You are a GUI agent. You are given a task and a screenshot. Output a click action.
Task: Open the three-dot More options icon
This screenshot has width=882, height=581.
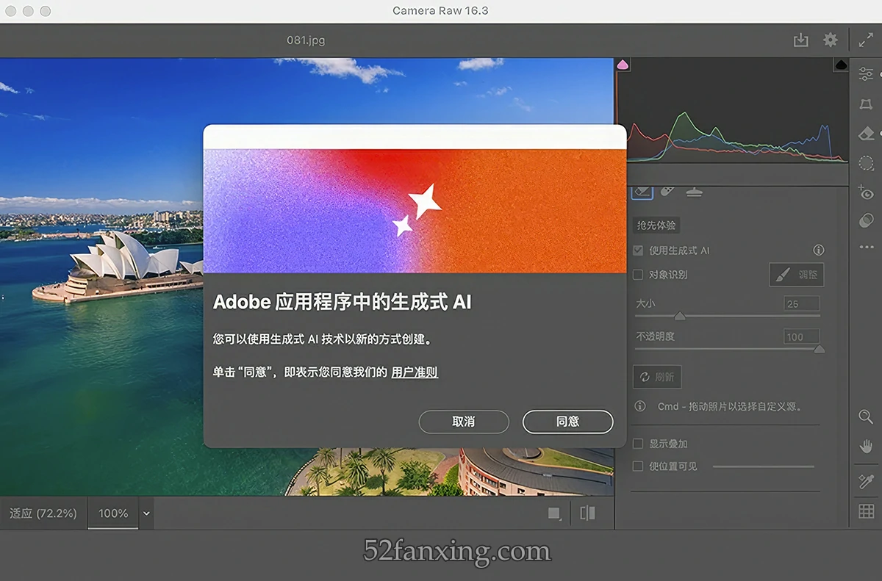866,248
